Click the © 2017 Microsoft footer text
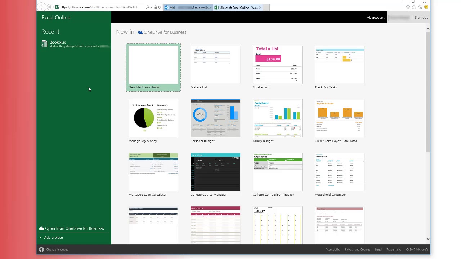Image resolution: width=461 pixels, height=259 pixels. 417,250
